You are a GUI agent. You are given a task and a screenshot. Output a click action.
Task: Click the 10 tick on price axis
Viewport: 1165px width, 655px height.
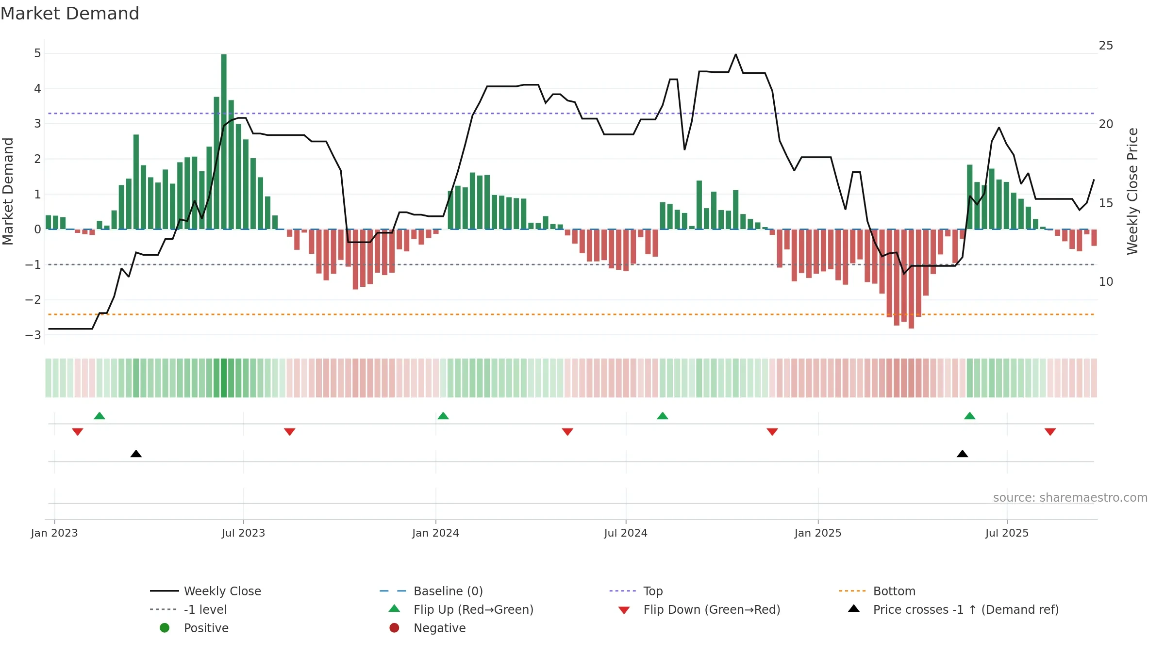(x=1106, y=282)
